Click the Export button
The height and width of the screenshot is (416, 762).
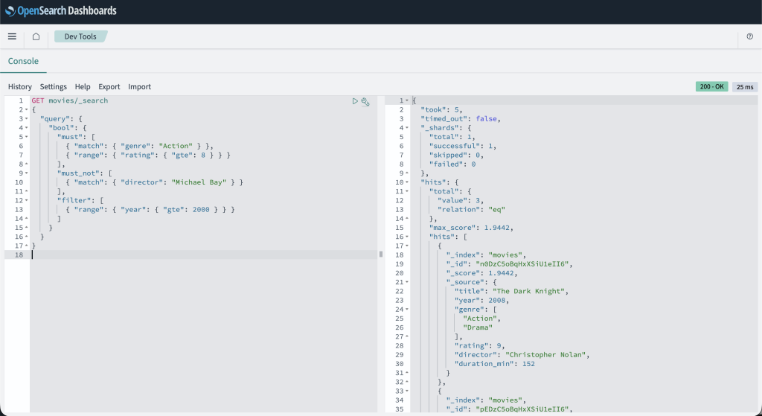pyautogui.click(x=109, y=87)
